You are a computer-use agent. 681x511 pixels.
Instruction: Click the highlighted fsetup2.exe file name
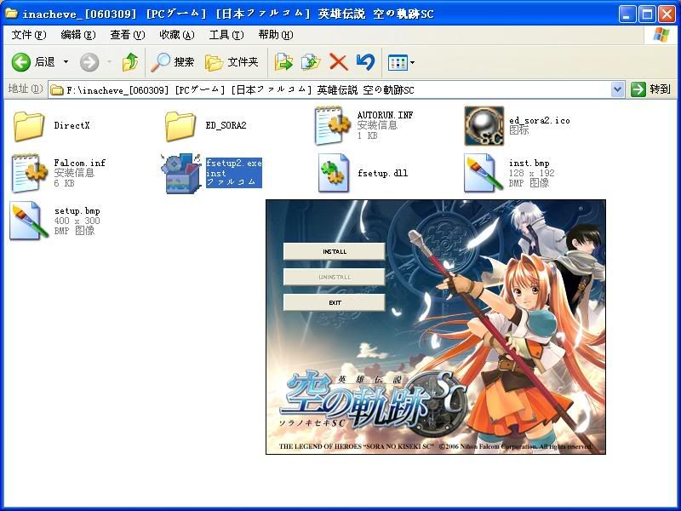233,164
